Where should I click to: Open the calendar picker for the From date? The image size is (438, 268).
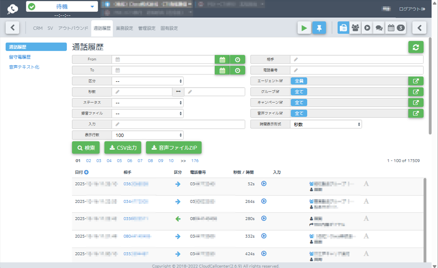(x=222, y=59)
